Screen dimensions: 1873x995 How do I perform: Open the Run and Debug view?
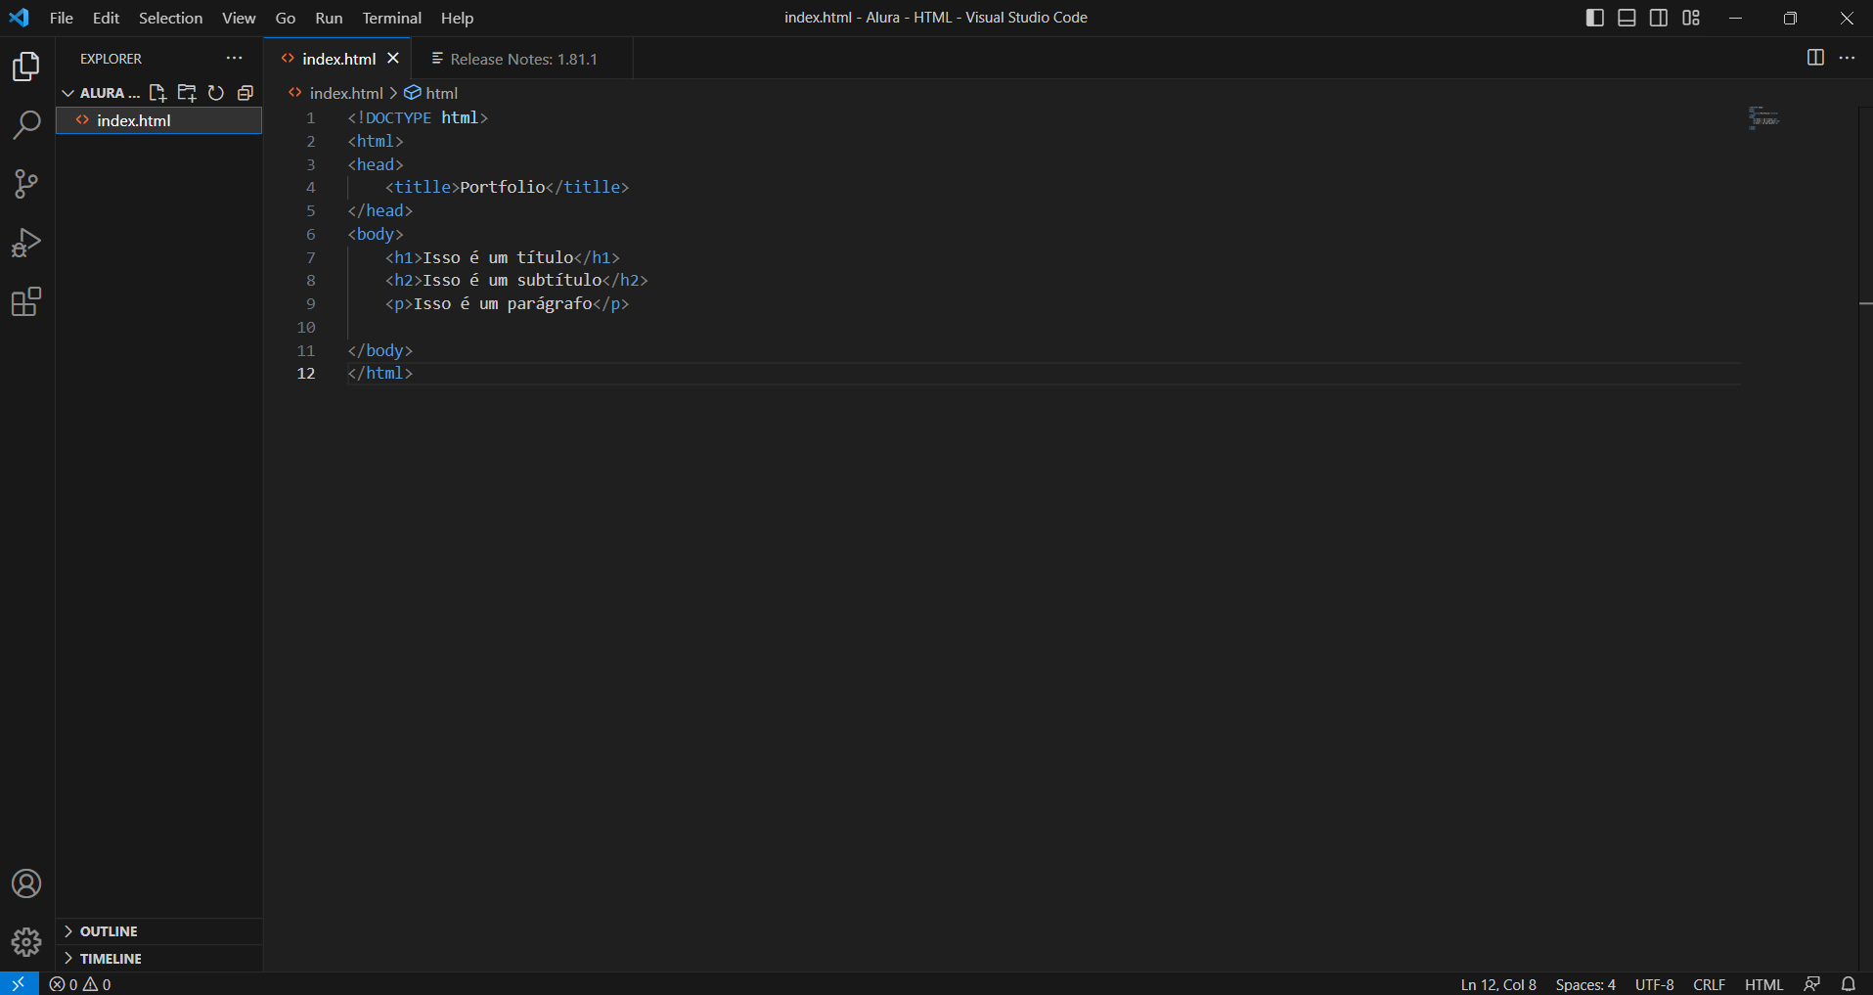tap(26, 243)
